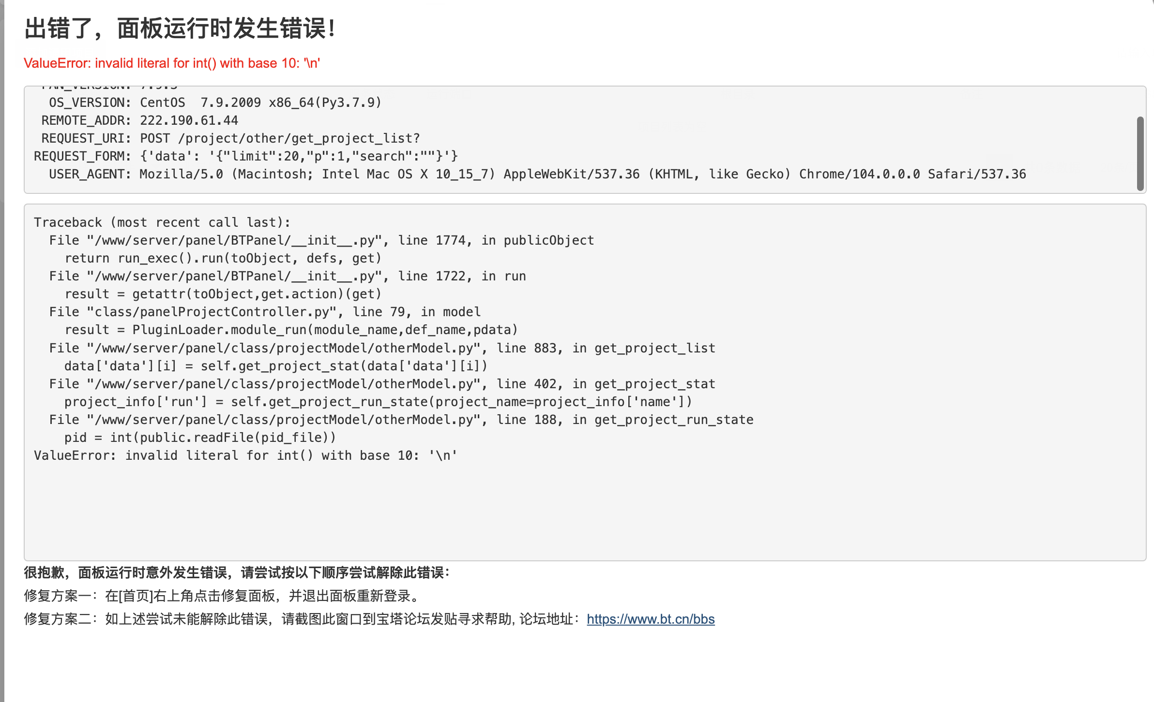Click the info panel vertical scrollbar thumb
This screenshot has width=1154, height=702.
(1140, 154)
